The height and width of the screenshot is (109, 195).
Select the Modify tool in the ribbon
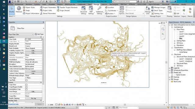12,10
